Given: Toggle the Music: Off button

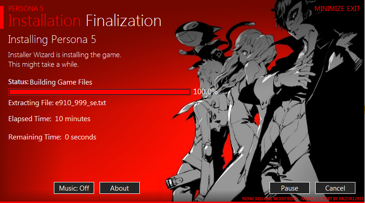Looking at the screenshot, I should [x=74, y=188].
